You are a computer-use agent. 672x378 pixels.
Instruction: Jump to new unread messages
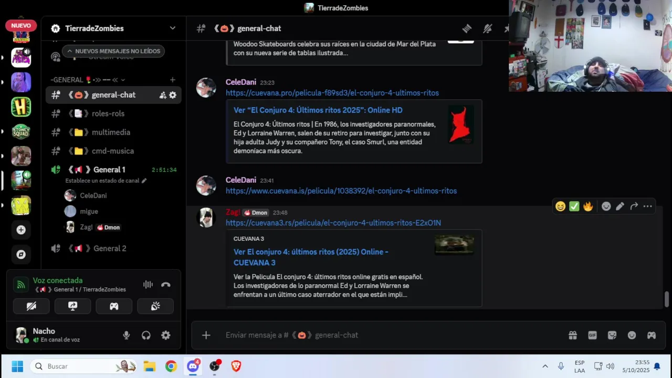(x=113, y=51)
